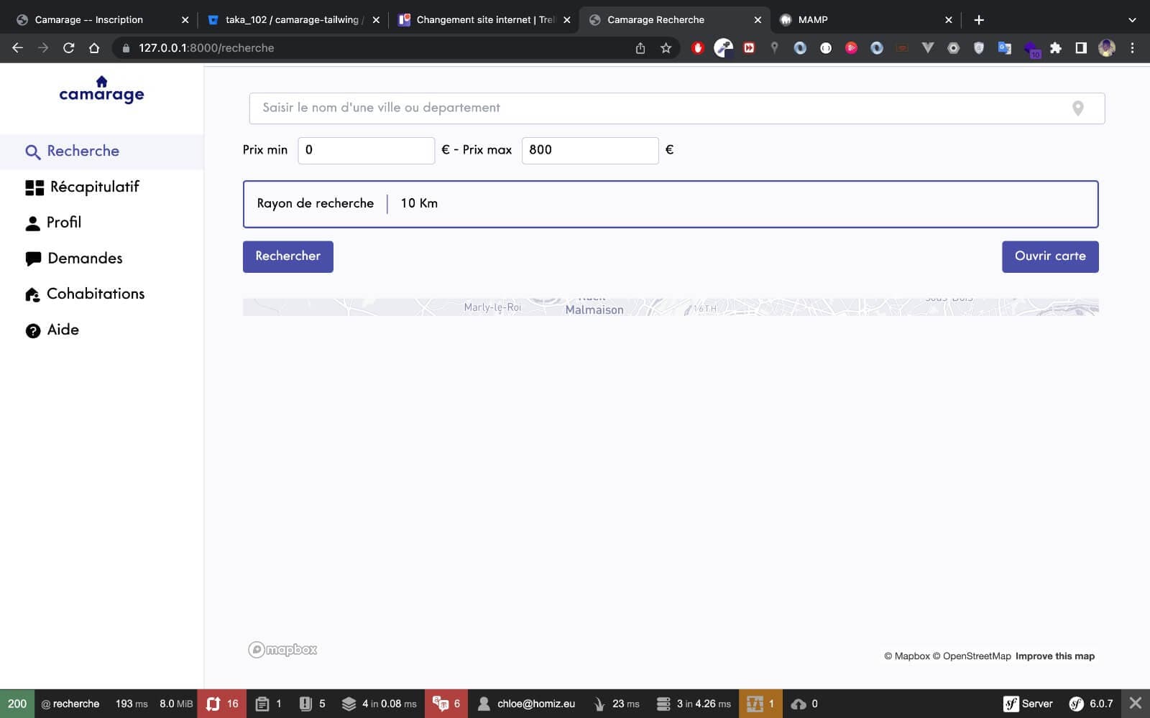Close the Camarage Recherche tab
The image size is (1150, 718).
point(758,20)
